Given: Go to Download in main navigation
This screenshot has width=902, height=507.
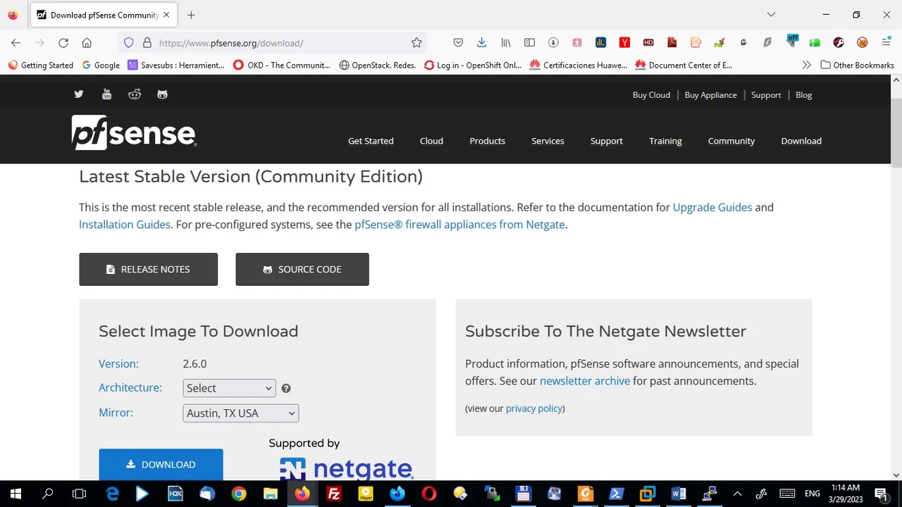Looking at the screenshot, I should pos(801,141).
